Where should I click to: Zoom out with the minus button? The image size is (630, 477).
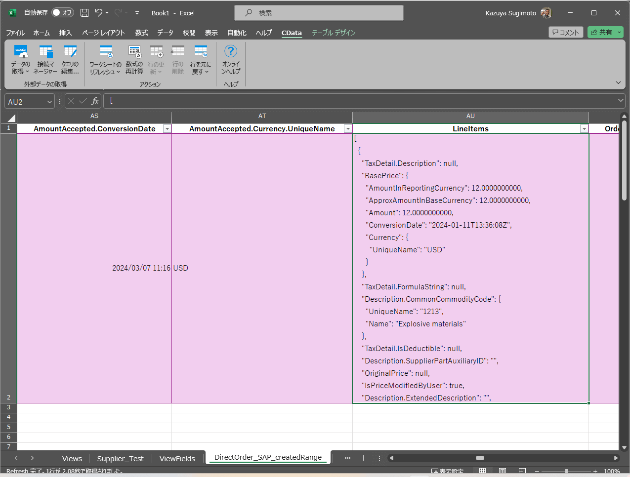pos(537,471)
